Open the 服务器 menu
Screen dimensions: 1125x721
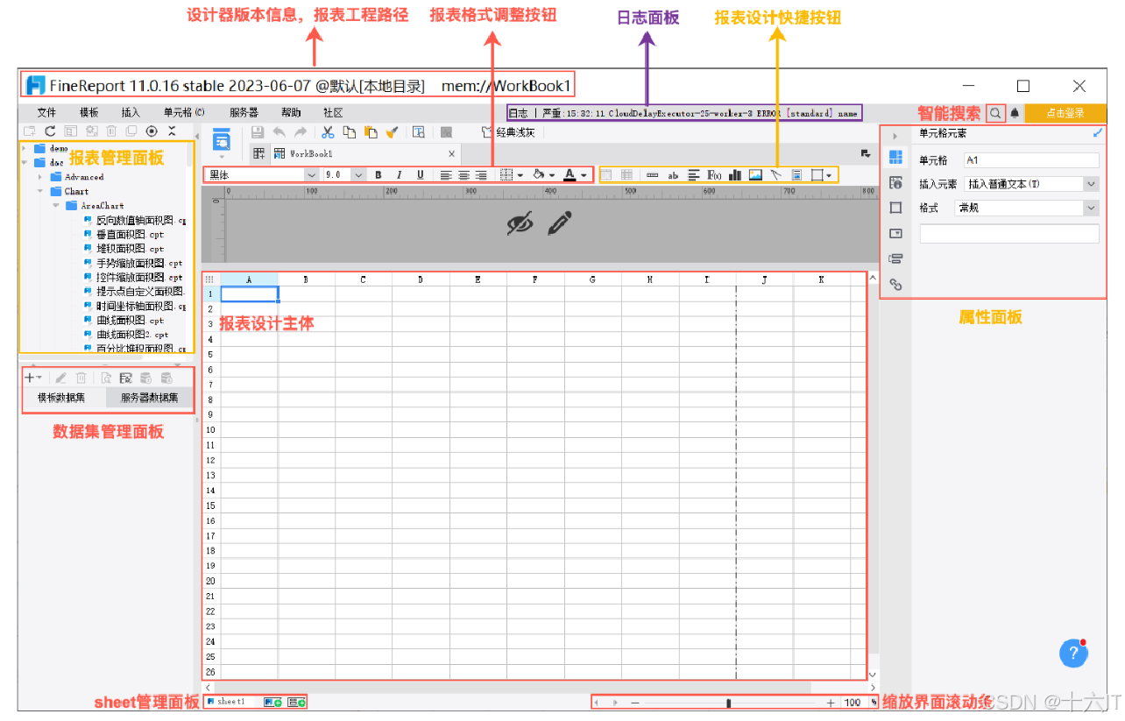[244, 113]
